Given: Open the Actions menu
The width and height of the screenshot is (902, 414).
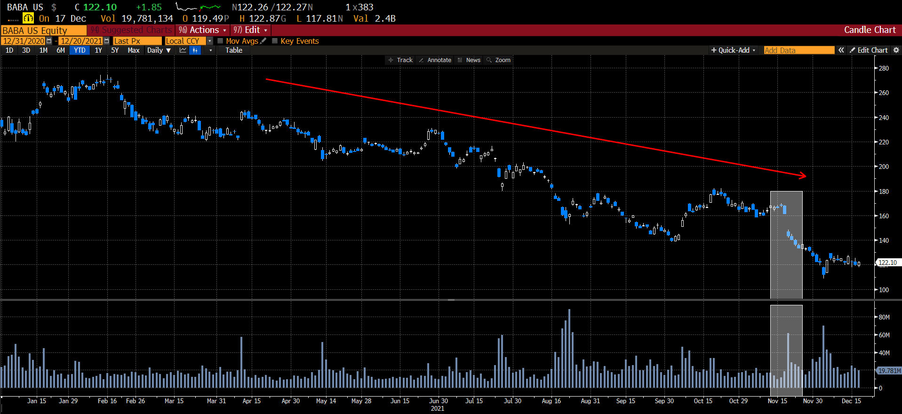Looking at the screenshot, I should click(203, 30).
